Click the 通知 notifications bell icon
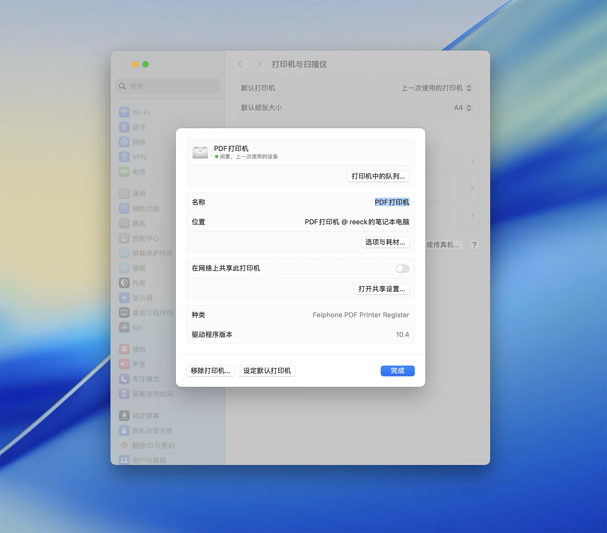This screenshot has width=607, height=533. point(124,349)
